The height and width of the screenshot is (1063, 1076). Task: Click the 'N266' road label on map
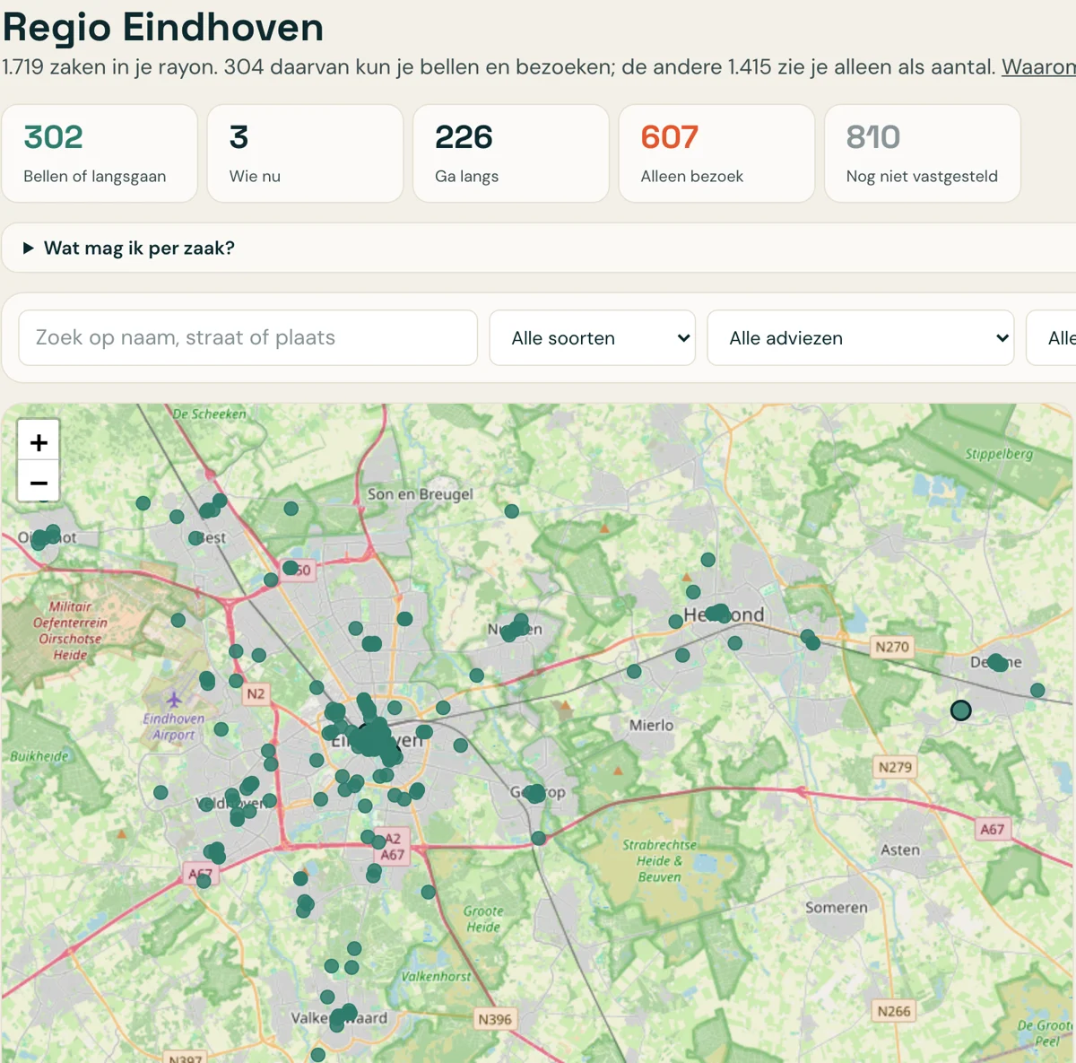click(894, 1011)
